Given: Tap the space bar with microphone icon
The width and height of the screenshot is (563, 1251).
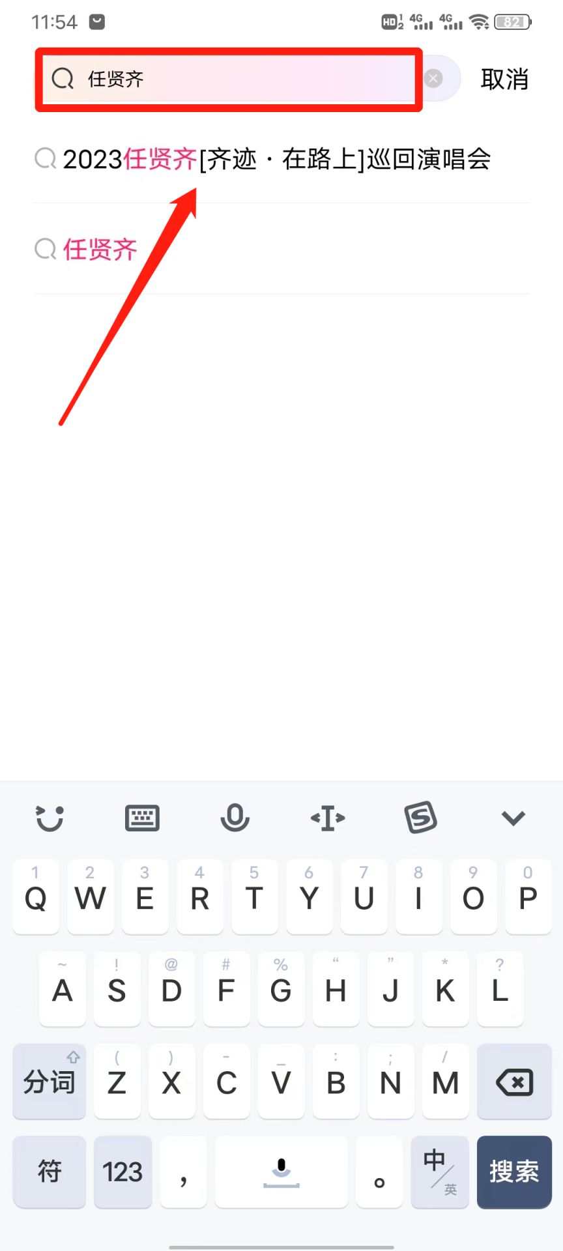Looking at the screenshot, I should [281, 1172].
